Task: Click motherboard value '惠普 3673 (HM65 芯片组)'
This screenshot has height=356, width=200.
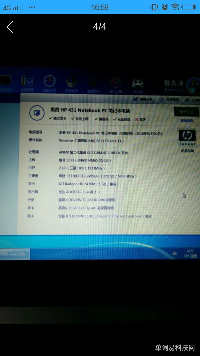Action: click(85, 160)
